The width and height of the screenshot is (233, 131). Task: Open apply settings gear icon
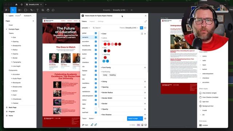[x=145, y=119]
